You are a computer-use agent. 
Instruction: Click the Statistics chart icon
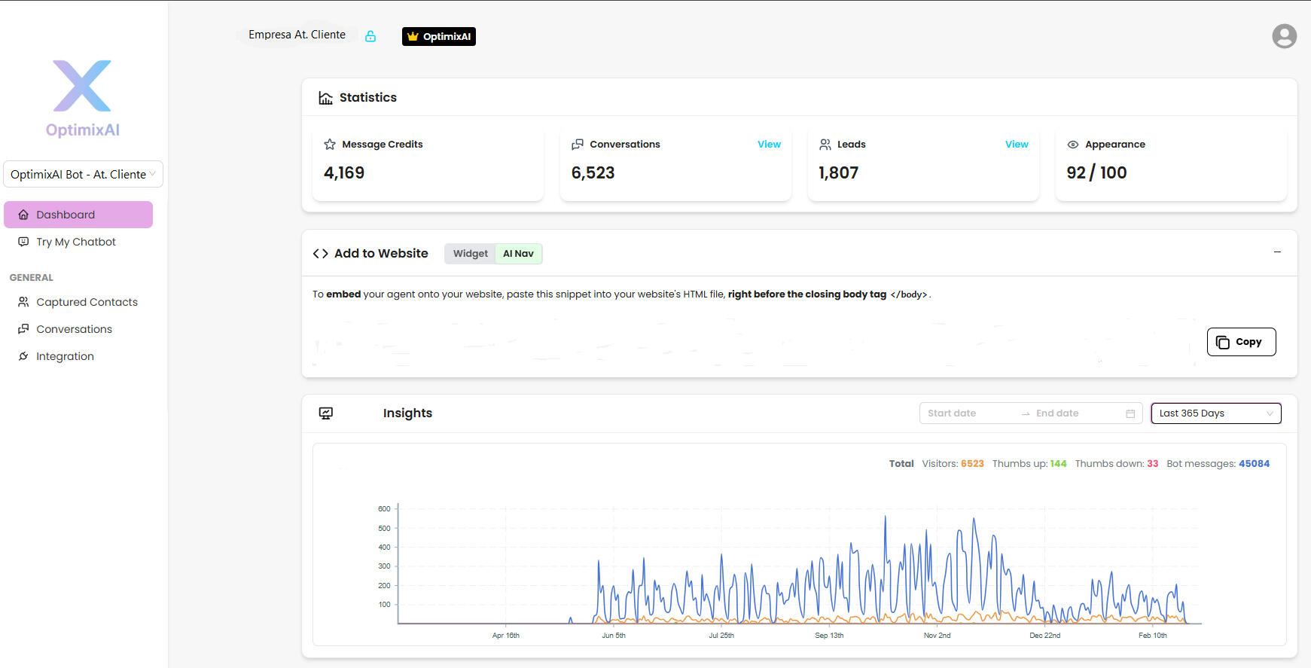point(325,98)
